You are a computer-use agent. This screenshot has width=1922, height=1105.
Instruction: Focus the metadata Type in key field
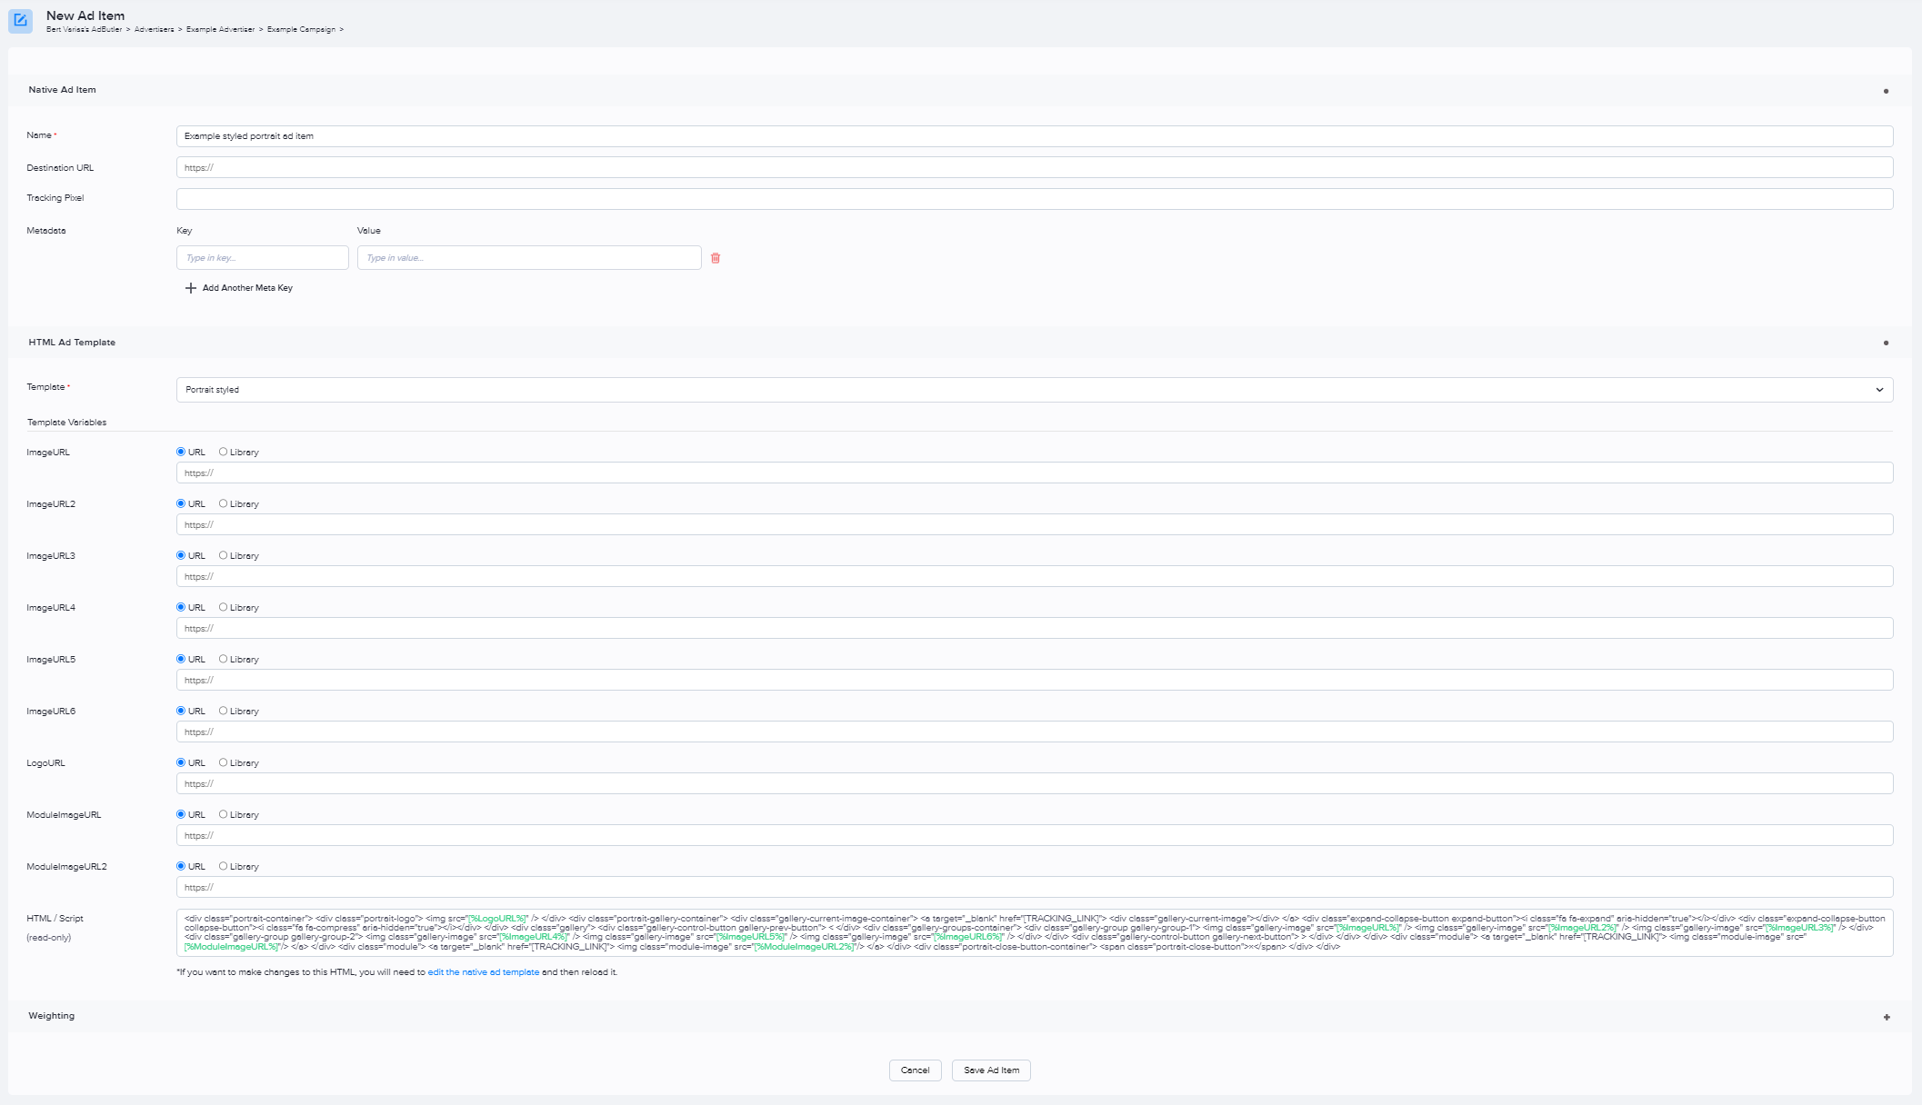click(262, 258)
